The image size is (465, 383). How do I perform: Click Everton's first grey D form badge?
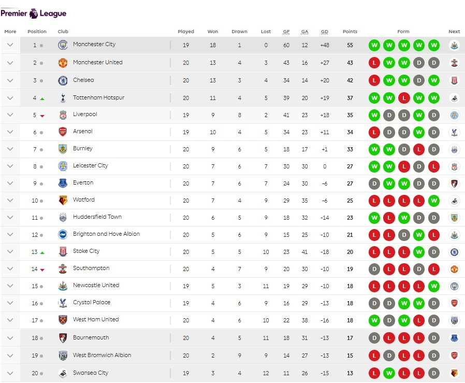click(374, 183)
